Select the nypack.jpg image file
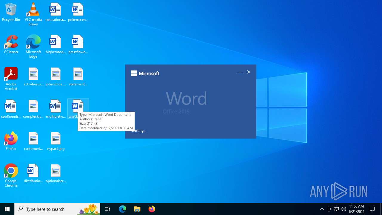382x215 pixels. tap(56, 141)
